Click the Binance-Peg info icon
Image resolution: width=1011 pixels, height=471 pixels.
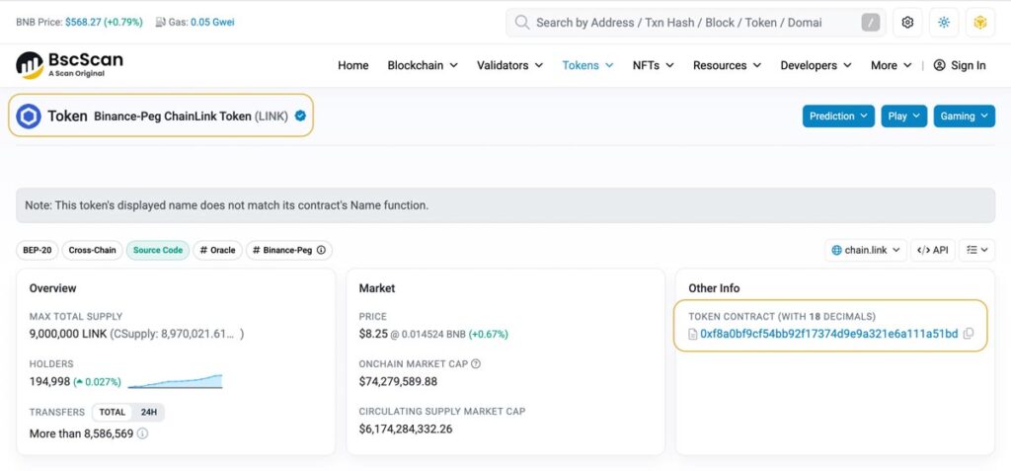click(321, 251)
